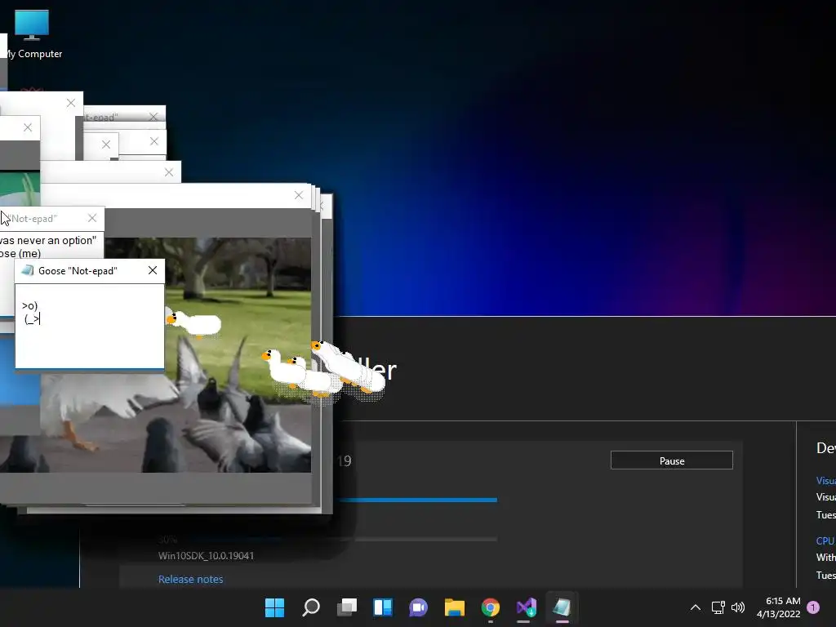This screenshot has width=836, height=627.
Task: Pause the Visual Studio installation
Action: point(672,460)
